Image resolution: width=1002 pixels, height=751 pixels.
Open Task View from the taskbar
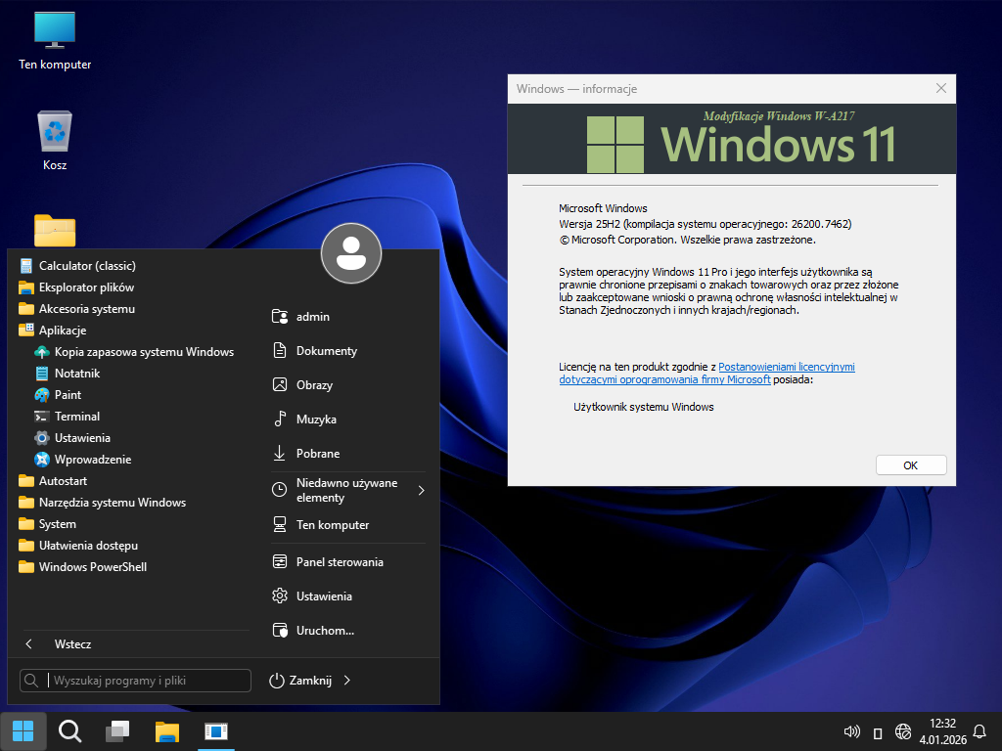[118, 731]
